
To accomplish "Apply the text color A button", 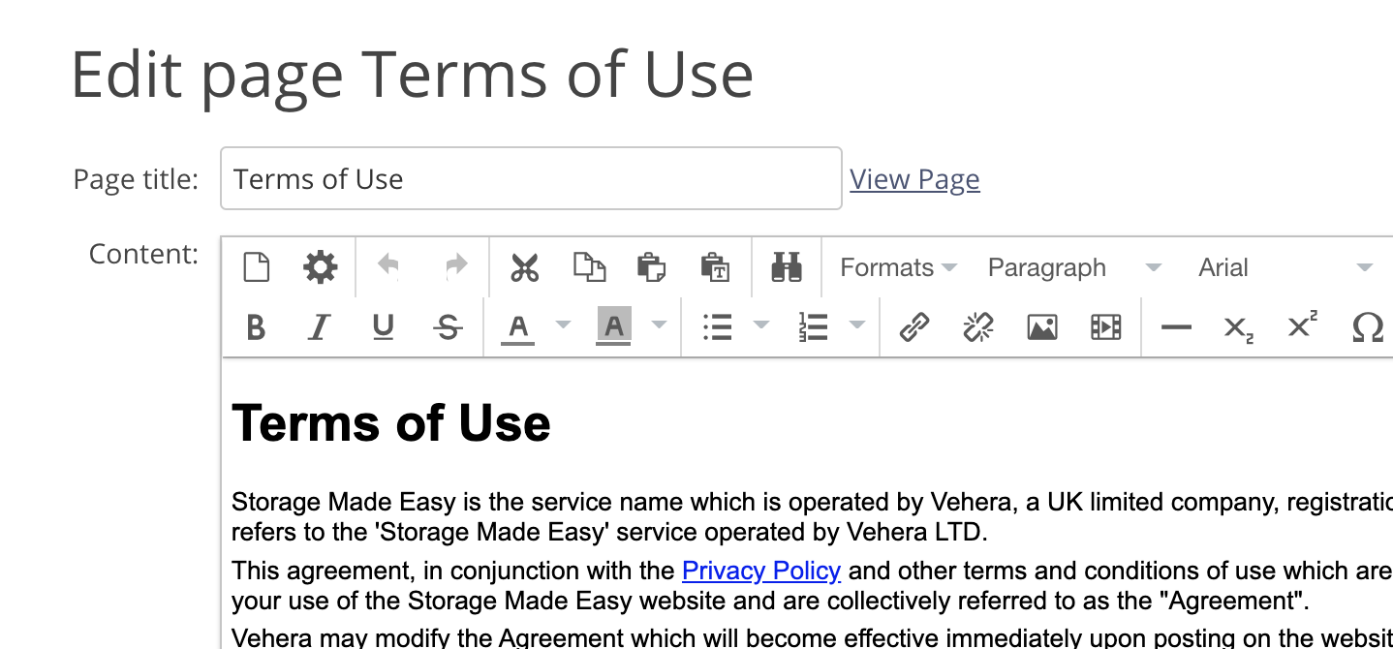I will [518, 327].
